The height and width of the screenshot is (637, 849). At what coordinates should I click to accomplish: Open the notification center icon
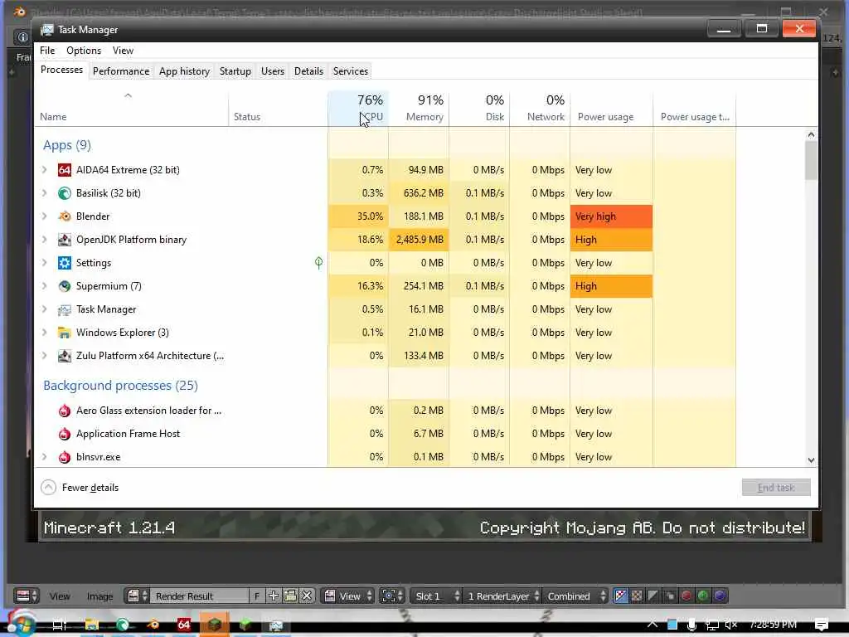click(x=822, y=625)
